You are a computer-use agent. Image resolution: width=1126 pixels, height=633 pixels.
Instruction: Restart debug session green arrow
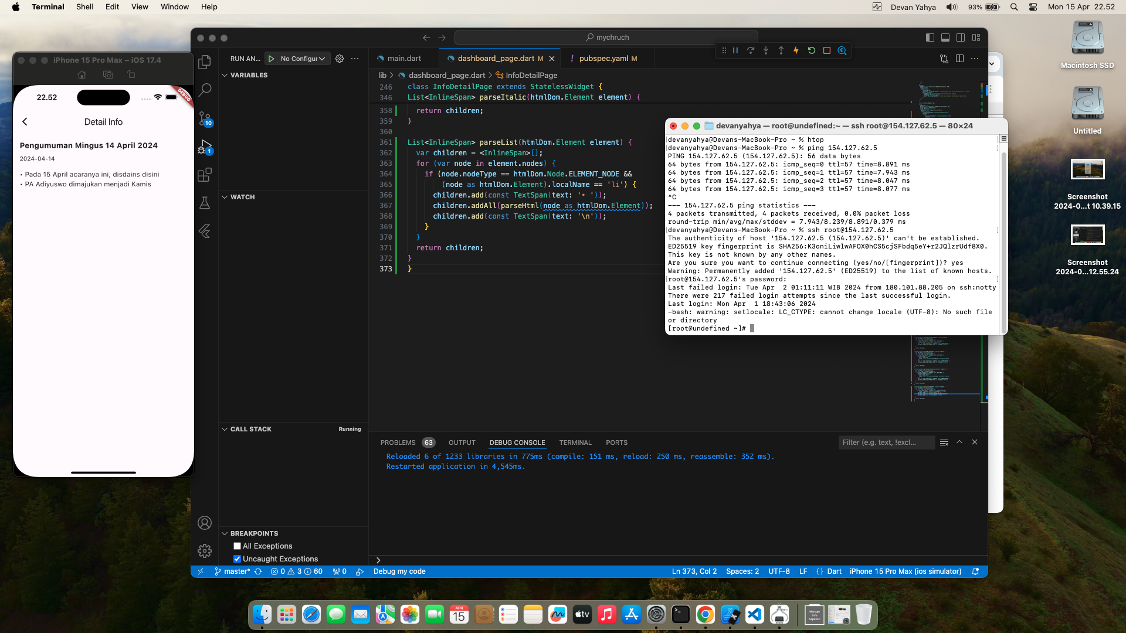[812, 50]
